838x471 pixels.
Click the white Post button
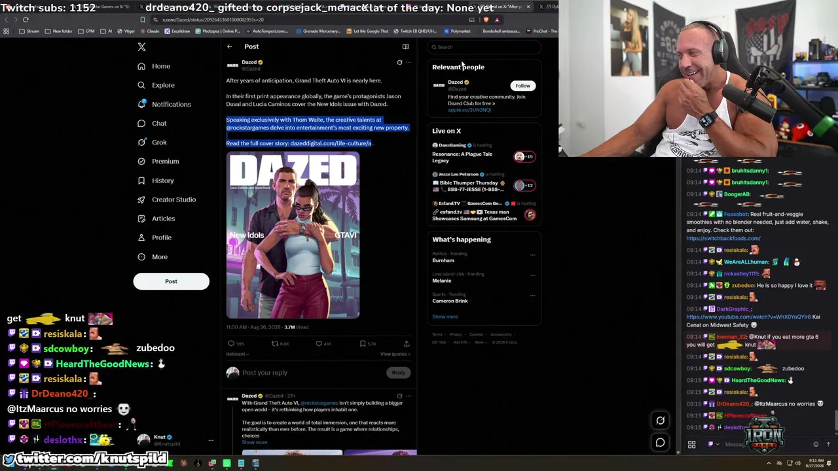tap(171, 281)
